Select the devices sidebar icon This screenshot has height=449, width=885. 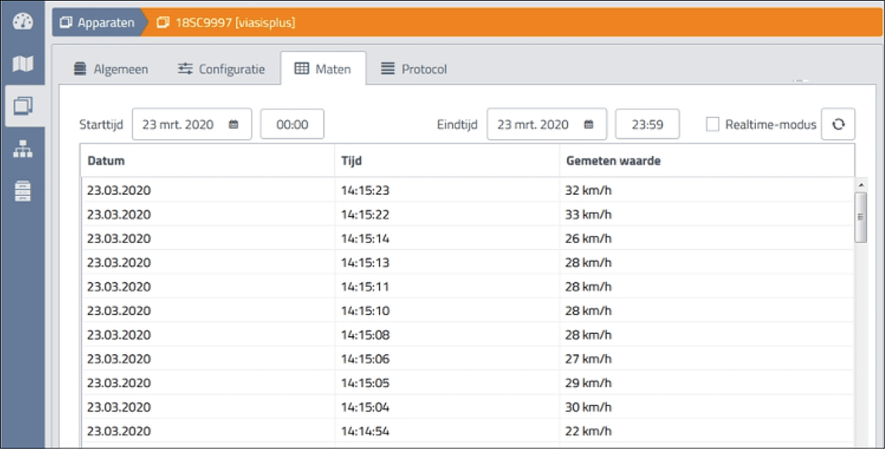(24, 106)
